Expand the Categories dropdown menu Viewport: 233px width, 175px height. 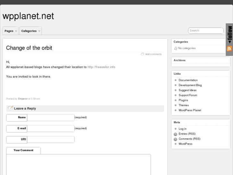31,31
